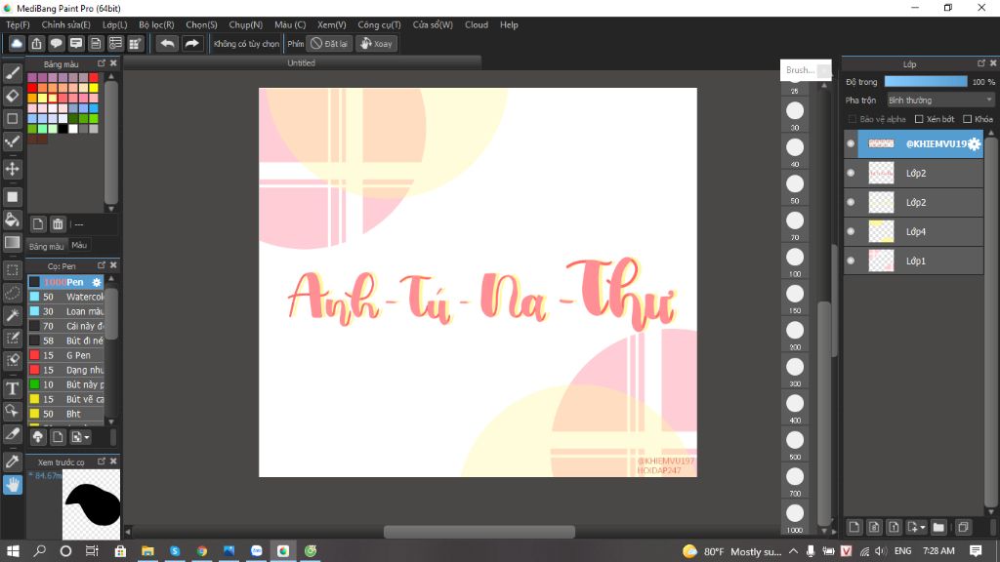Open the Tệp(F) menu

tap(18, 24)
